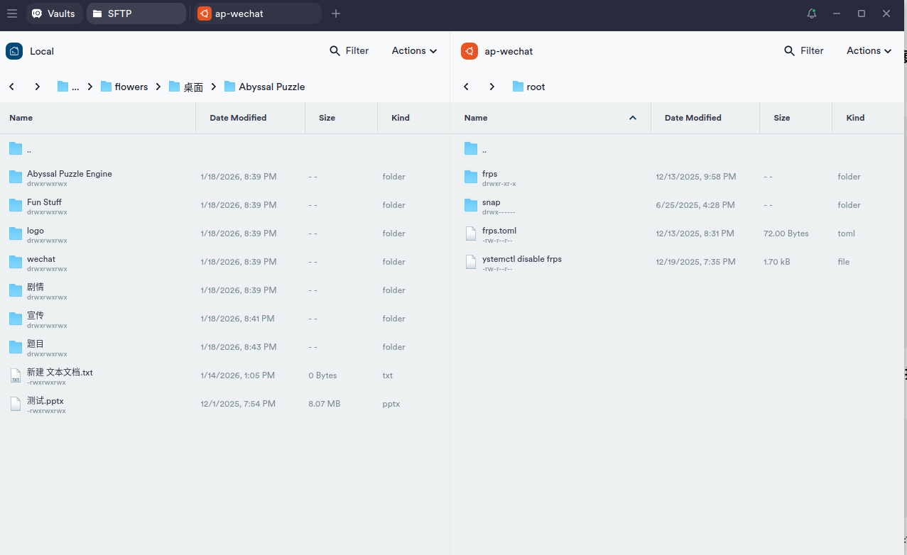The height and width of the screenshot is (555, 907).
Task: Sort local files by Date Modified
Action: click(238, 118)
